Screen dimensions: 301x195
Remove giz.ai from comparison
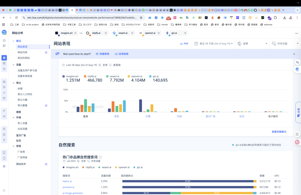[x=185, y=33]
